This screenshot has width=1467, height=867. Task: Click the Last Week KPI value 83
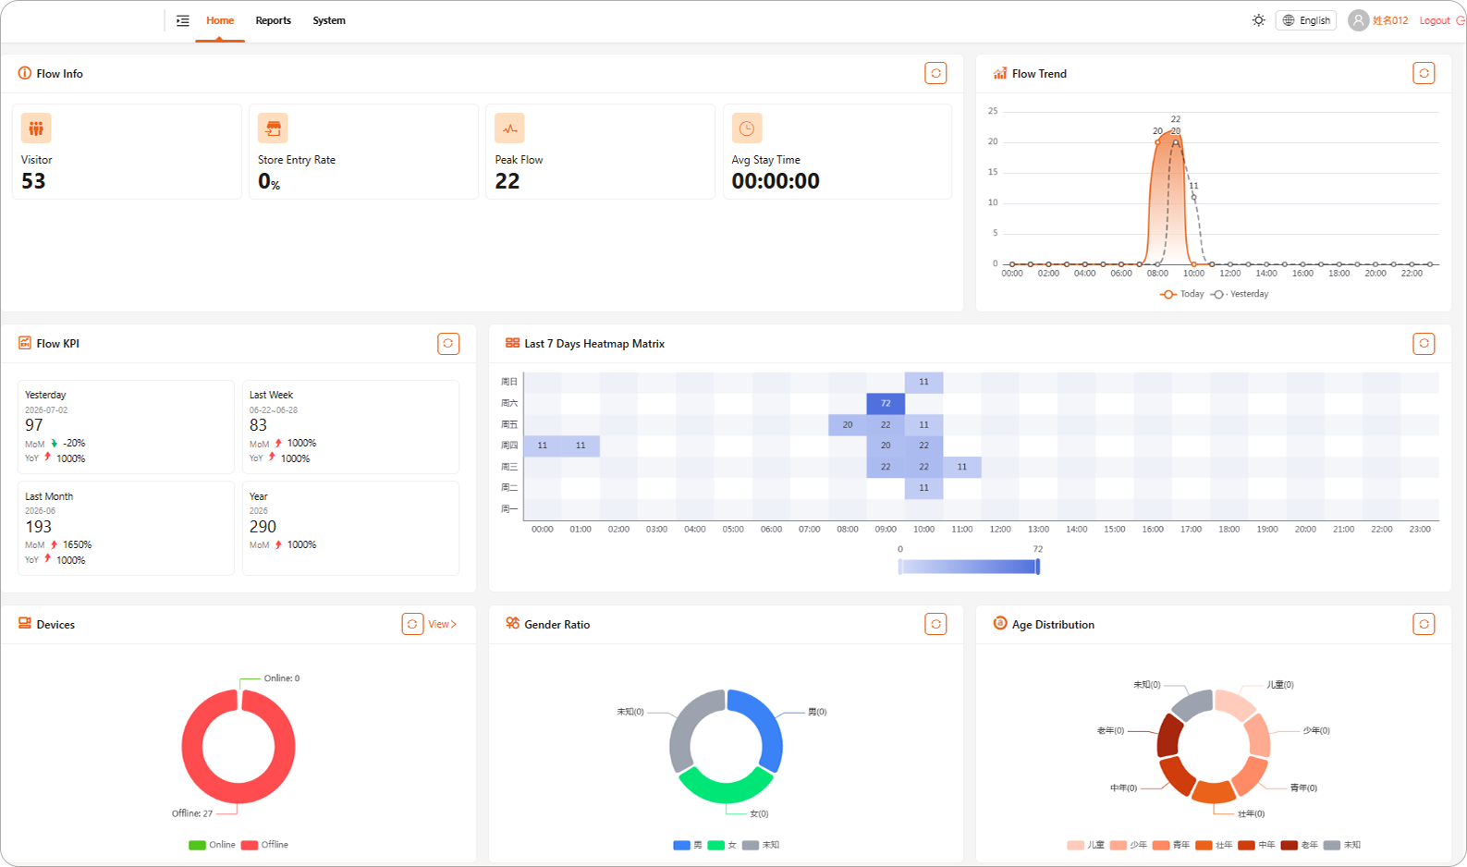[258, 425]
